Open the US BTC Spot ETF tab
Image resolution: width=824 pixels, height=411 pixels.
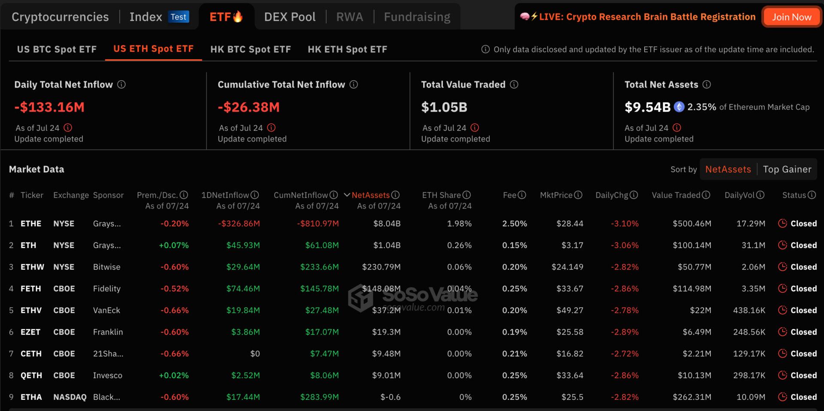coord(57,49)
